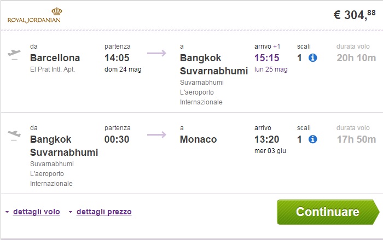Click the return flight plane icon
383x240 pixels.
(x=15, y=134)
